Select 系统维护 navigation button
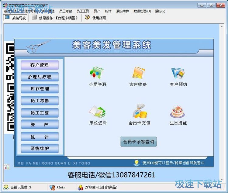Viewport: 228px width, 193px height. click(x=40, y=148)
